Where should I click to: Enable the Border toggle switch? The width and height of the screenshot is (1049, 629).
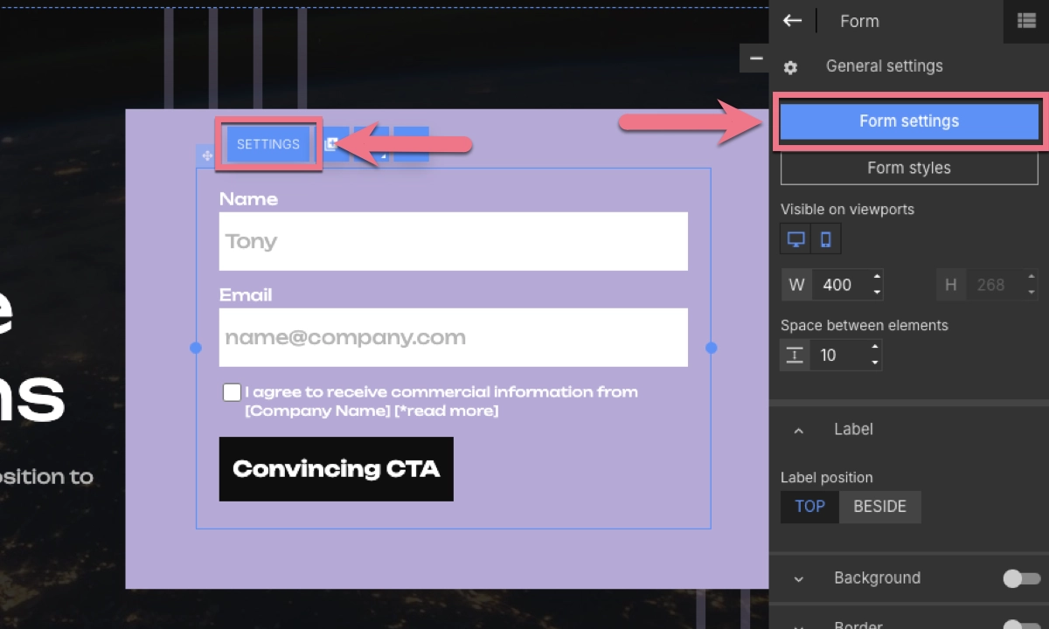(1021, 624)
